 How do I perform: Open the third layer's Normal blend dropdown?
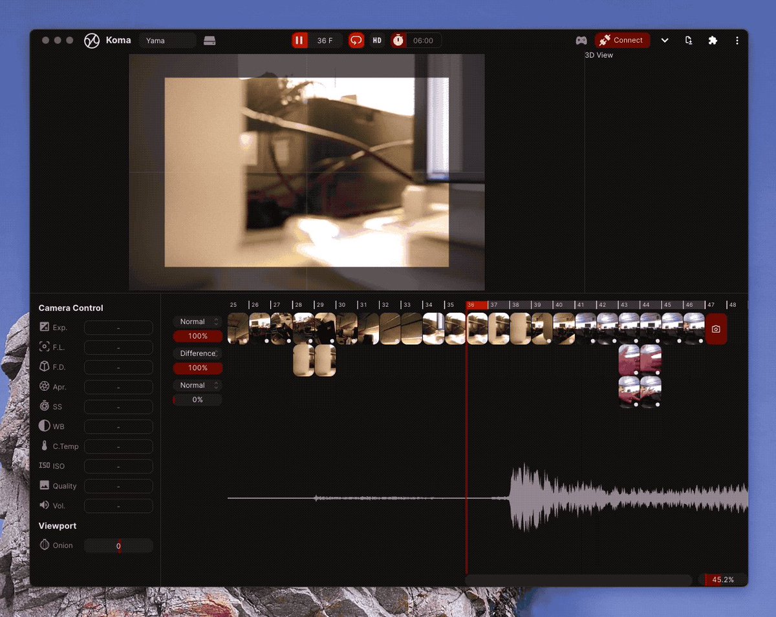point(197,385)
